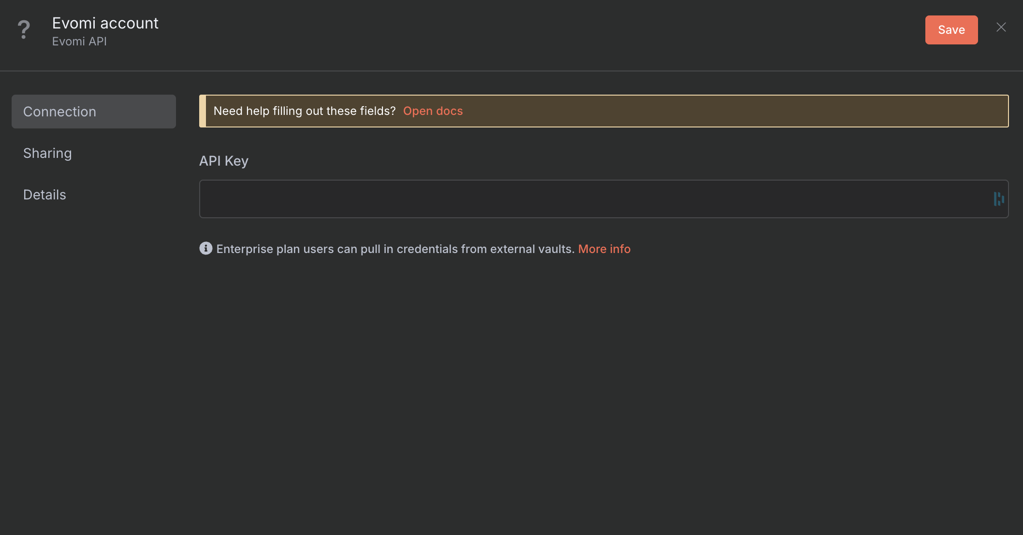Viewport: 1023px width, 535px height.
Task: Open docs link in help banner
Action: (433, 111)
